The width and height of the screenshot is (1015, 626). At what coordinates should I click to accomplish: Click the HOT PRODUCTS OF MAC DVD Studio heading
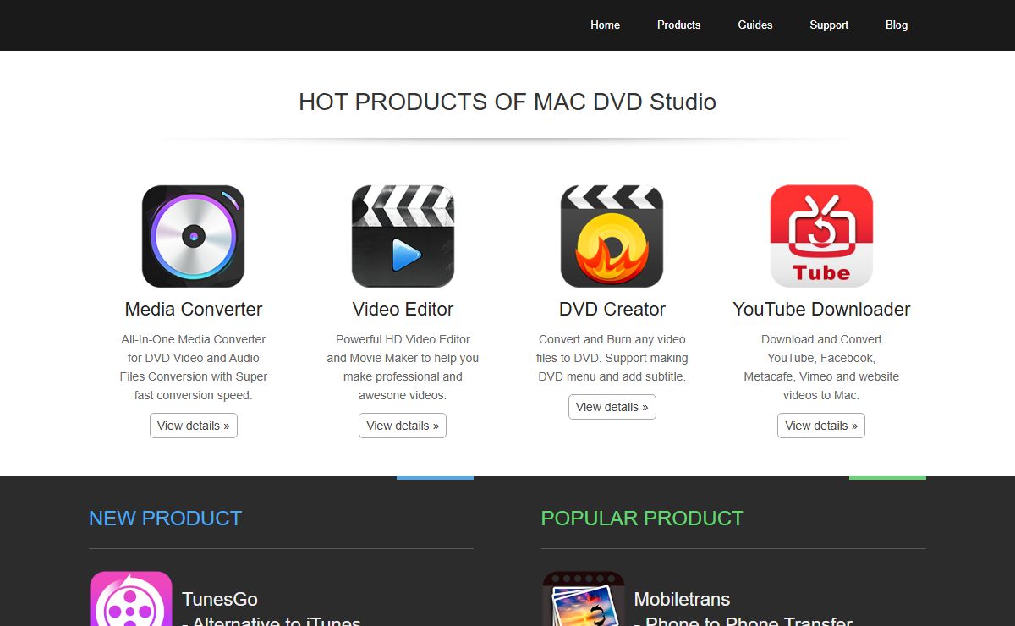pyautogui.click(x=507, y=102)
